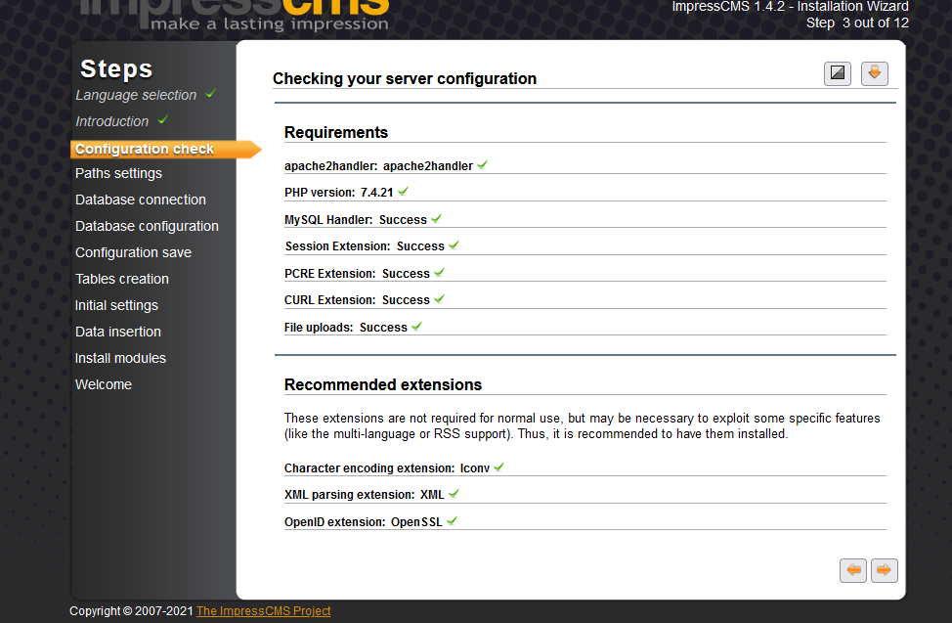The image size is (952, 623).
Task: Click the checkmark next to Language selection
Action: coord(211,94)
